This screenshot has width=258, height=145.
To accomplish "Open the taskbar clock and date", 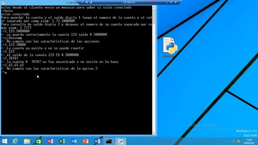I will tap(249, 141).
